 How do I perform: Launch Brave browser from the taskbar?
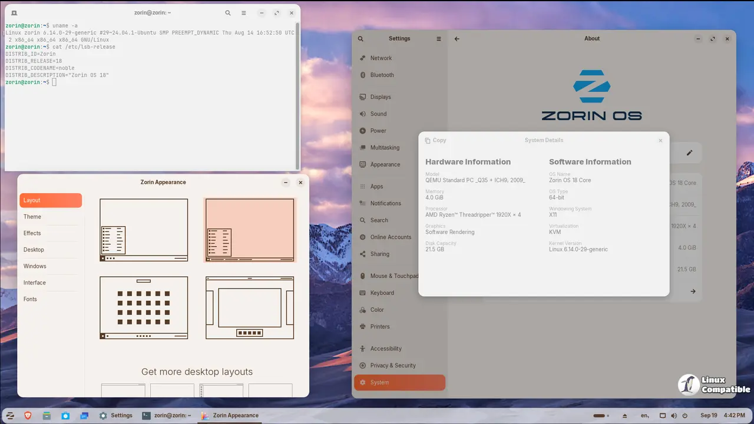[x=28, y=415]
